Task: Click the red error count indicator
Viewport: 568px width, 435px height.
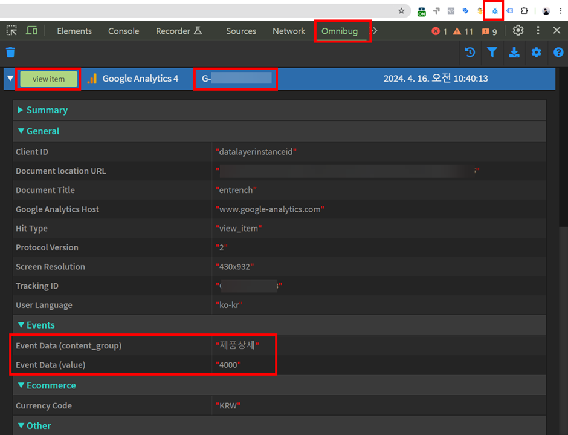Action: tap(439, 31)
